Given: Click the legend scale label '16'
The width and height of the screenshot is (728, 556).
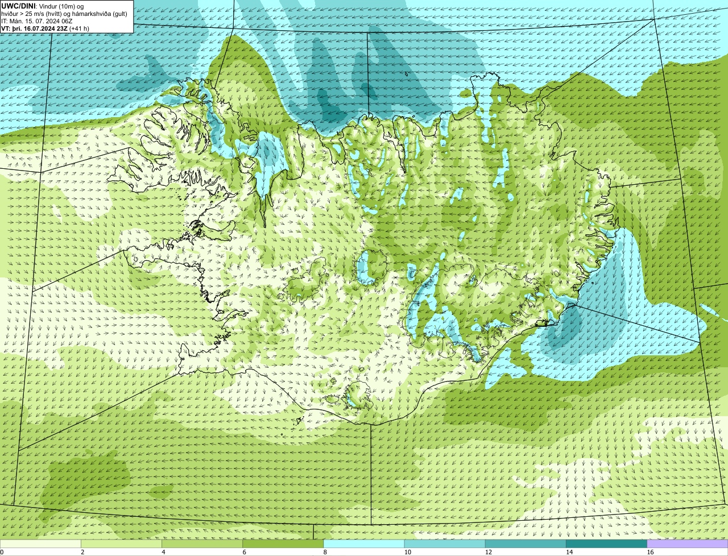Looking at the screenshot, I should click(x=651, y=552).
